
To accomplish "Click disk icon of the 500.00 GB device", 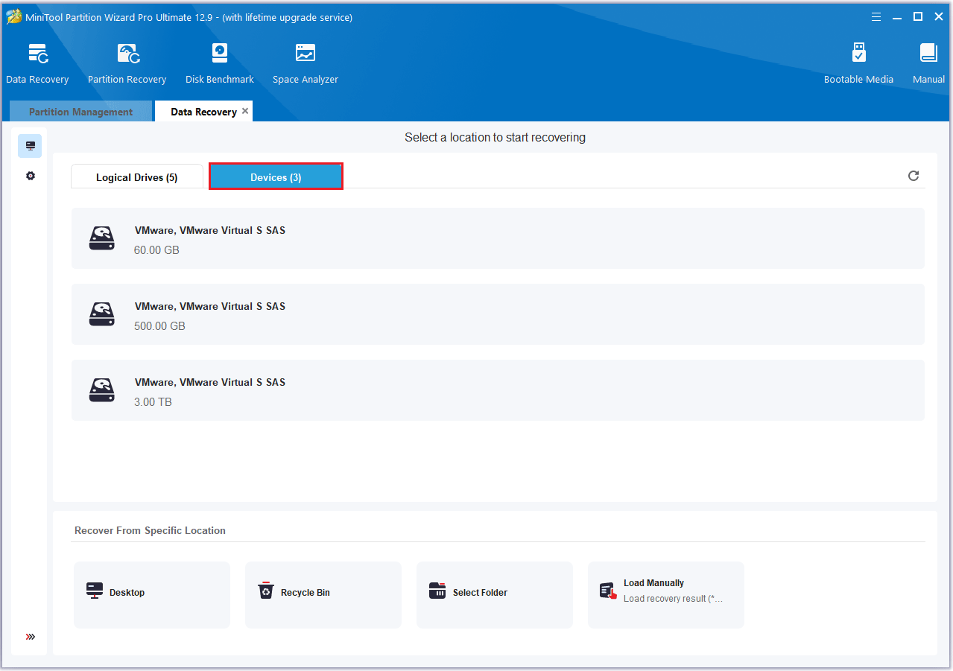I will (102, 314).
